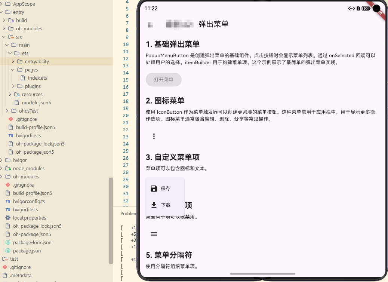
Task: Click the gear icon beside local.properties
Action: (x=8, y=218)
